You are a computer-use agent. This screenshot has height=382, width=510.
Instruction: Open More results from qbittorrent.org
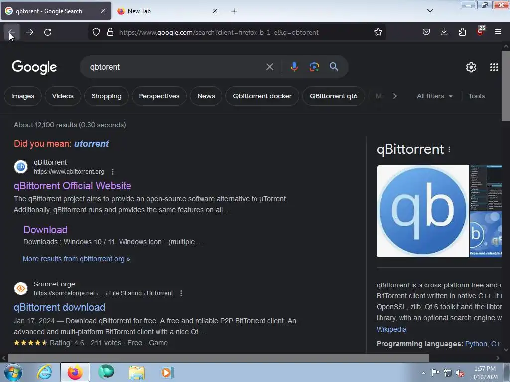click(x=76, y=259)
